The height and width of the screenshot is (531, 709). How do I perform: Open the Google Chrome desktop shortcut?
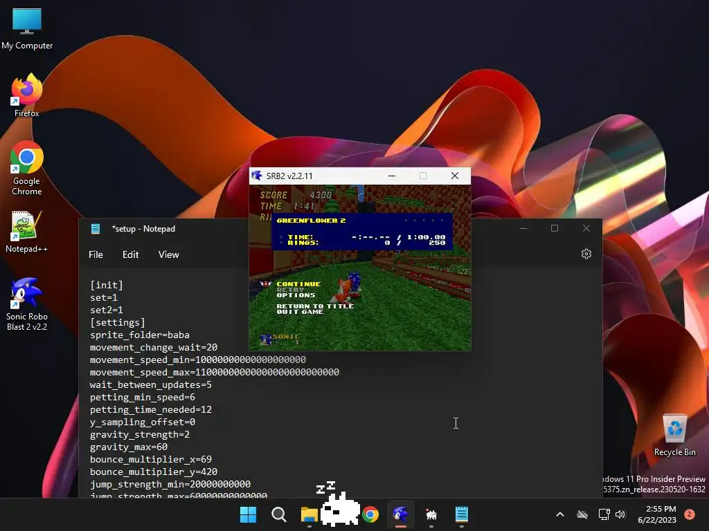[27, 167]
